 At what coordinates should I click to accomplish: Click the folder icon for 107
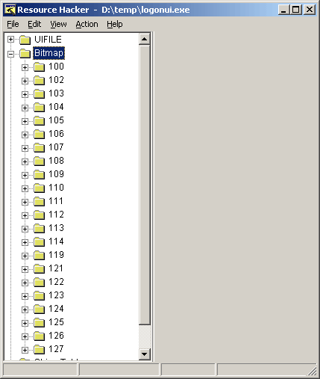point(39,147)
